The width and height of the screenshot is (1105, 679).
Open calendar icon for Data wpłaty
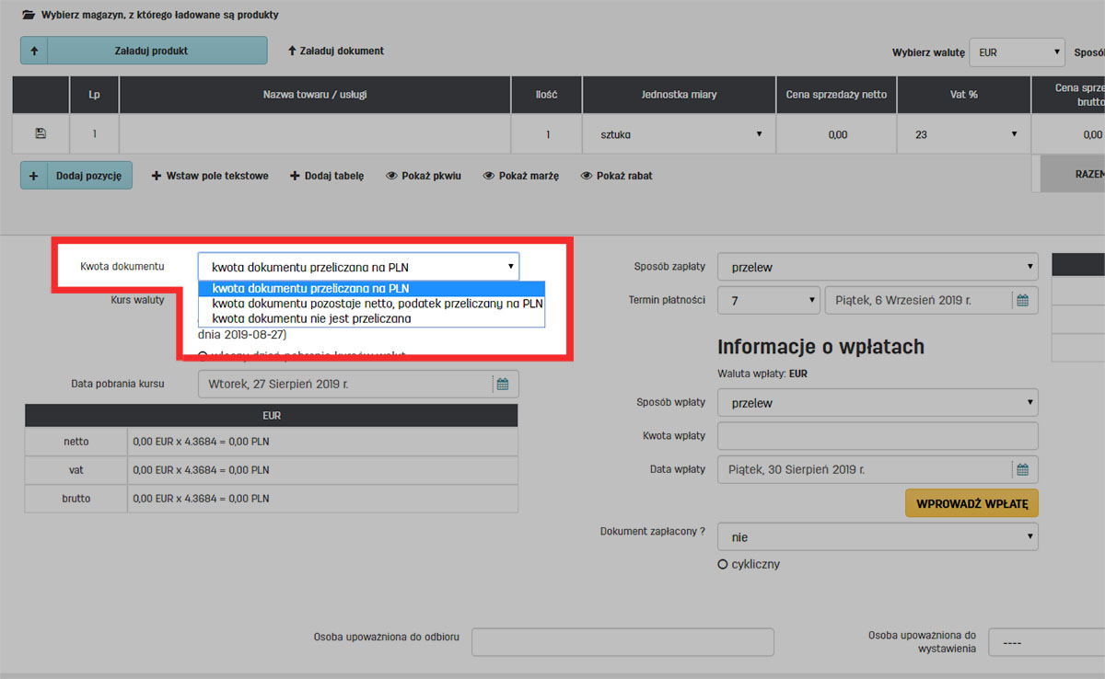1022,469
